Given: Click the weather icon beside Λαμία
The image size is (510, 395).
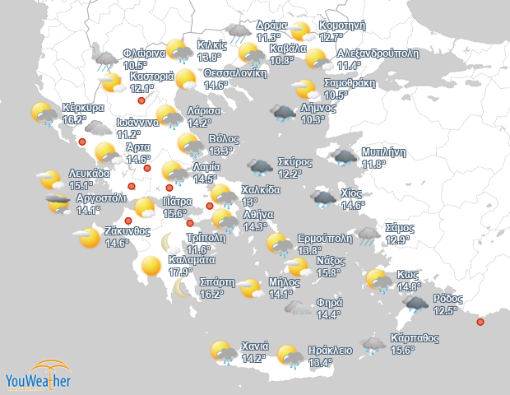Looking at the screenshot, I should [x=175, y=173].
